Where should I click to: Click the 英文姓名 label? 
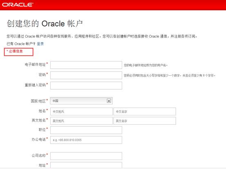tap(39, 120)
